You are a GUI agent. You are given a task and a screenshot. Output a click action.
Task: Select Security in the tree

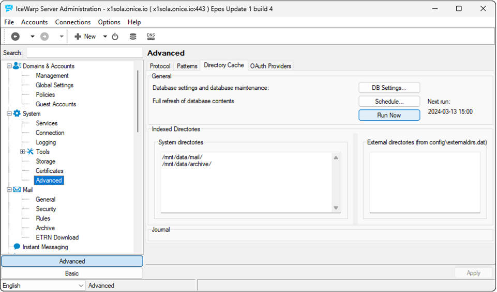(x=46, y=209)
